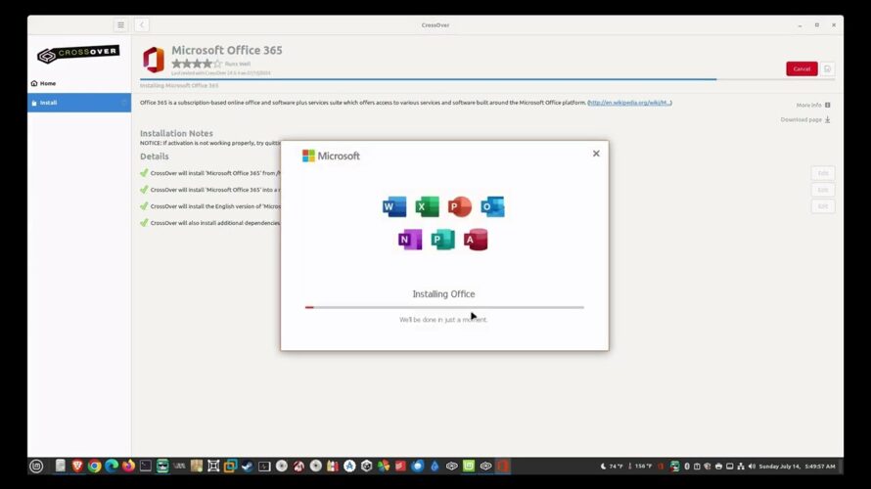Open the Bluetooth icon in the system tray
This screenshot has width=871, height=489.
[687, 467]
